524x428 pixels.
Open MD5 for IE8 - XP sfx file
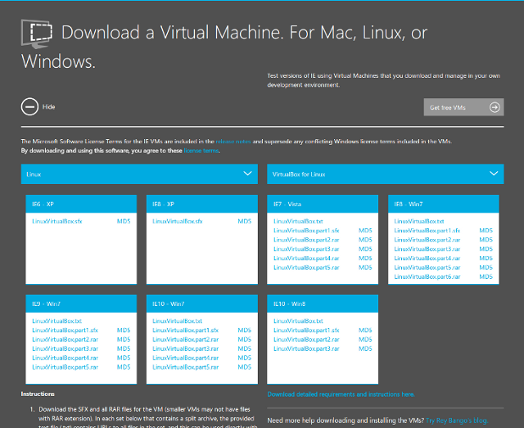pos(244,221)
